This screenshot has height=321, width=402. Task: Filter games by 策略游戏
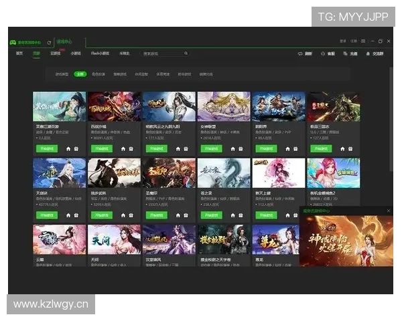pos(120,74)
